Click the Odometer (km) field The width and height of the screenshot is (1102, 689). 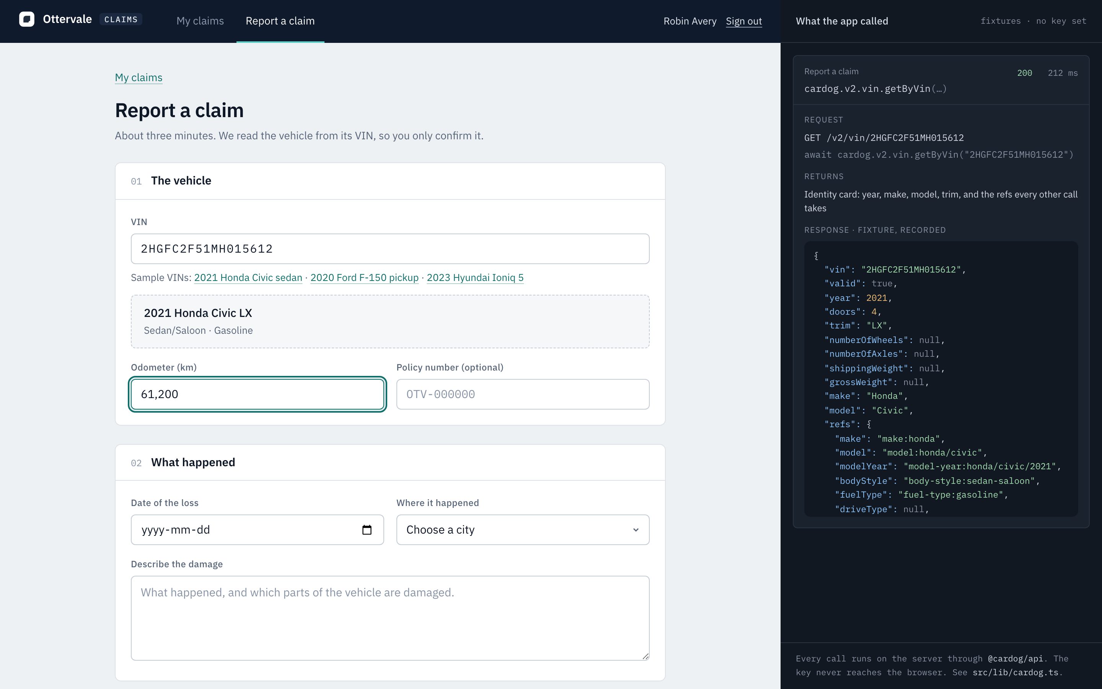[x=257, y=394]
